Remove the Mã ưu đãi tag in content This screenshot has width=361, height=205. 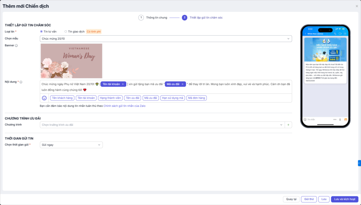coord(183,84)
